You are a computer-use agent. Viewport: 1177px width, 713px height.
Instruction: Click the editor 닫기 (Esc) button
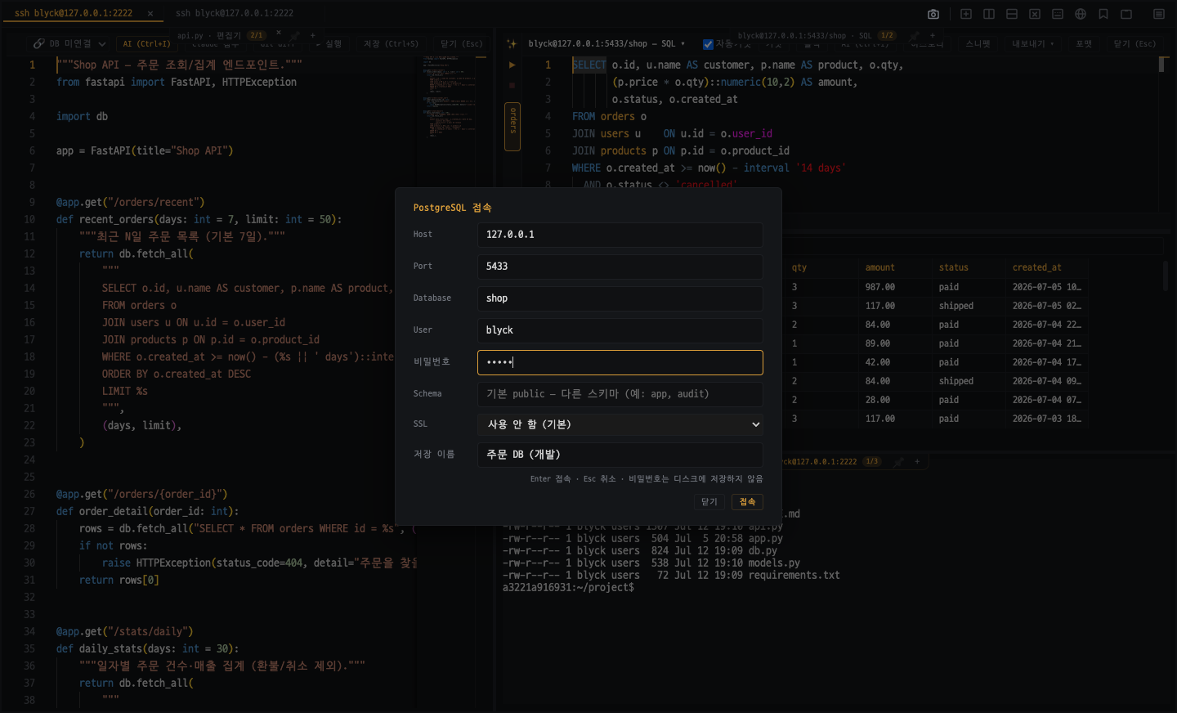tap(462, 44)
